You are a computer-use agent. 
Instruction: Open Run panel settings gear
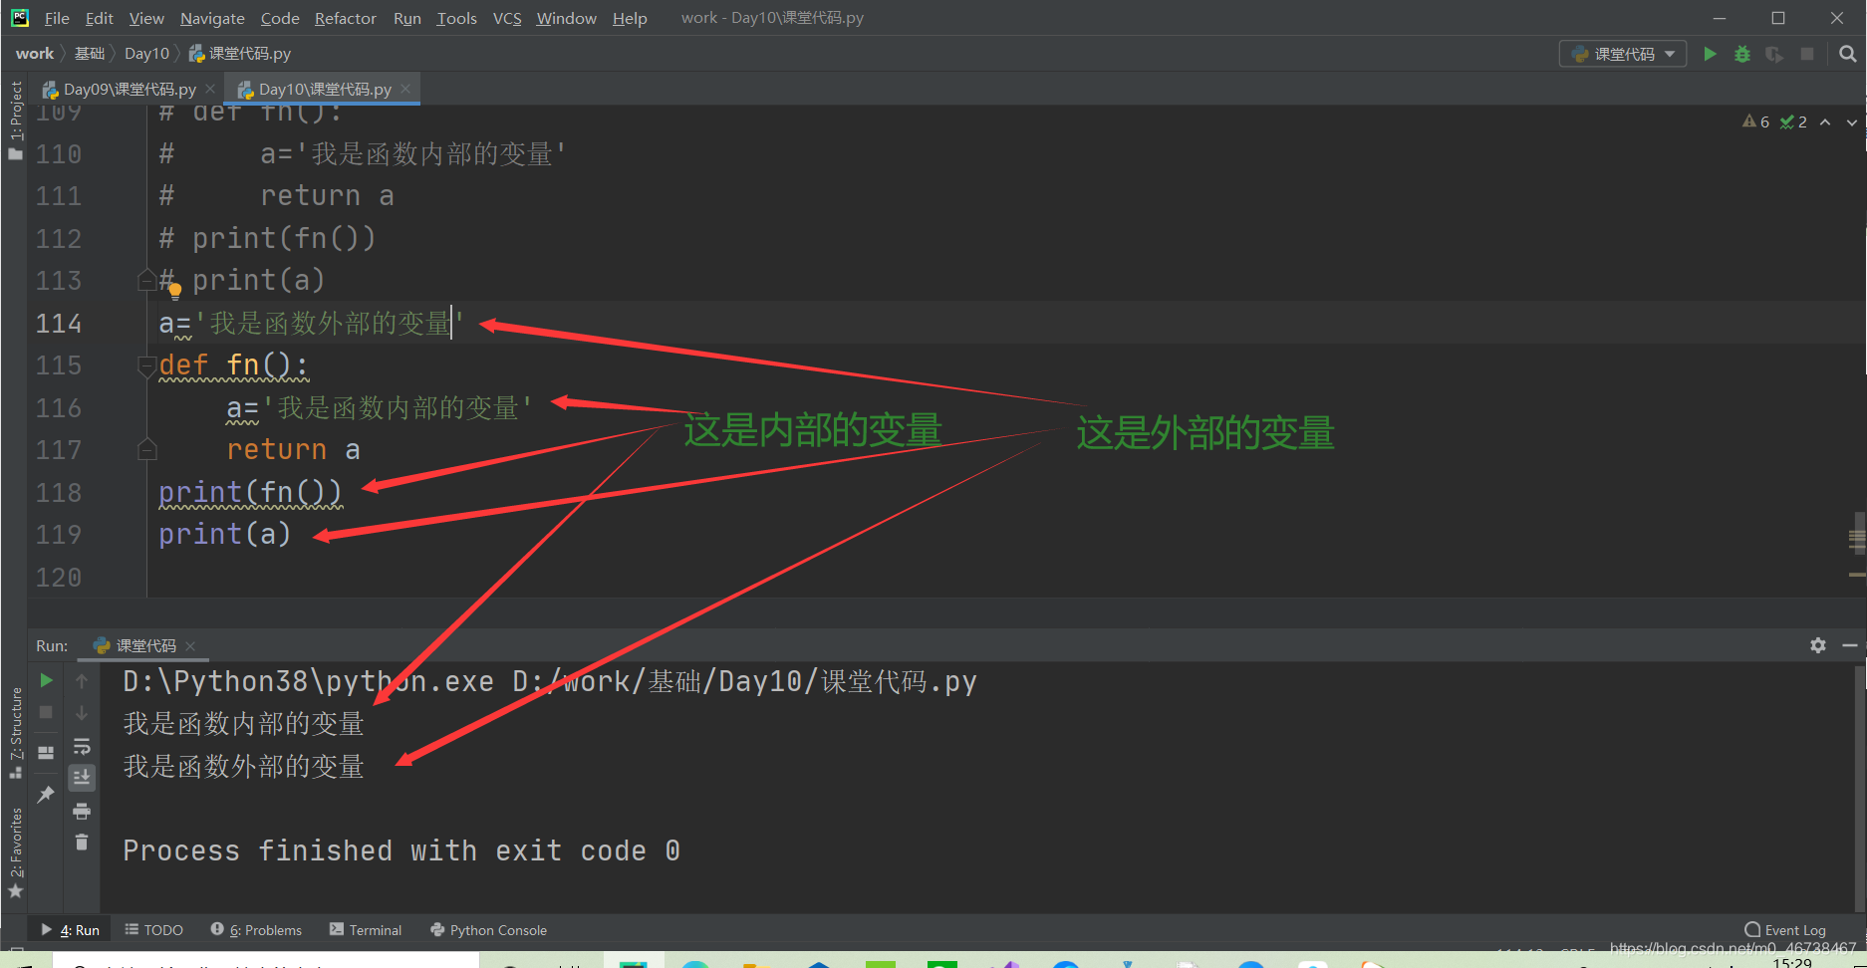coord(1818,645)
